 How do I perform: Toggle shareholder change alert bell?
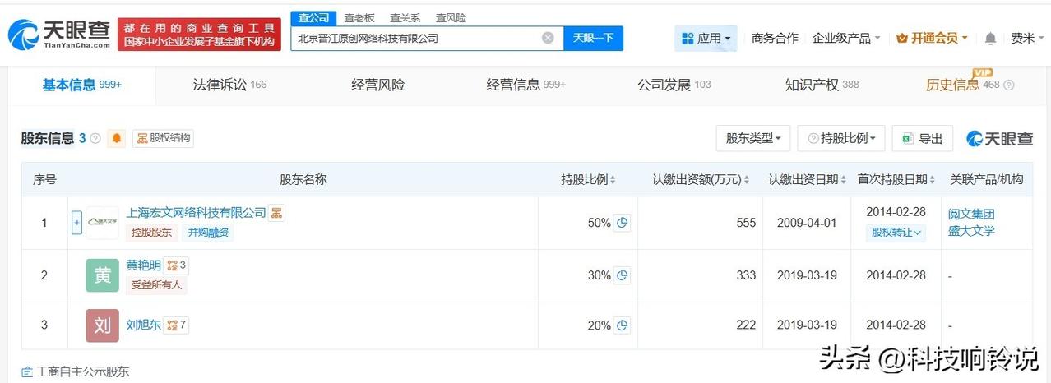click(117, 138)
